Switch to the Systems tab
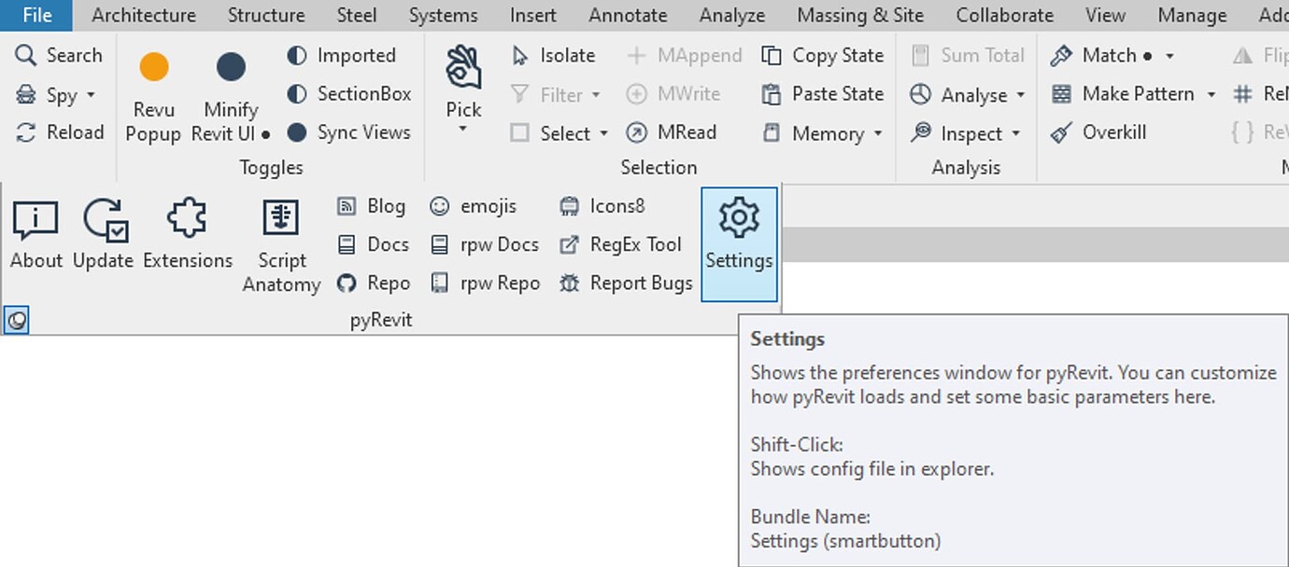 443,15
